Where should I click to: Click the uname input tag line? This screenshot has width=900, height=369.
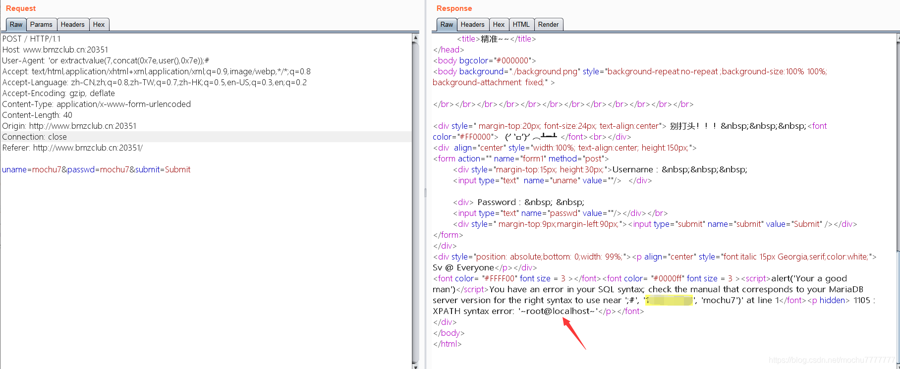tap(552, 180)
